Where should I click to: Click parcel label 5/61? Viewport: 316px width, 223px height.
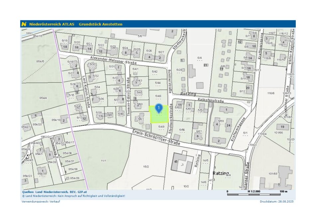(x=141, y=119)
